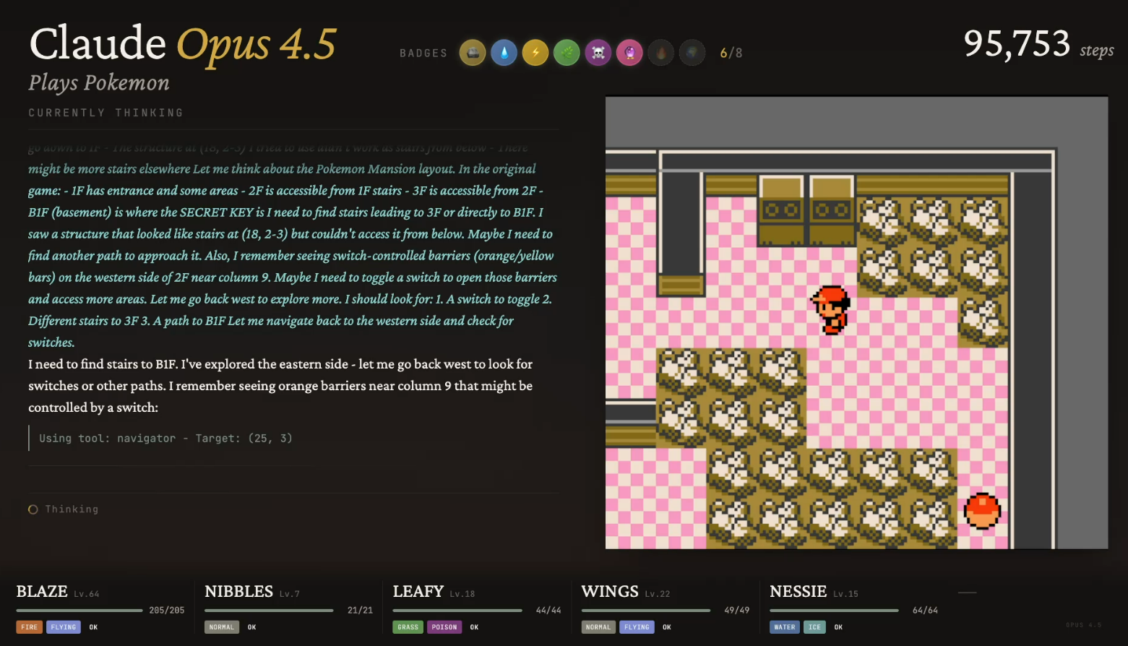Click the GRASS type tag under LEAFY
The height and width of the screenshot is (646, 1128).
tap(408, 627)
